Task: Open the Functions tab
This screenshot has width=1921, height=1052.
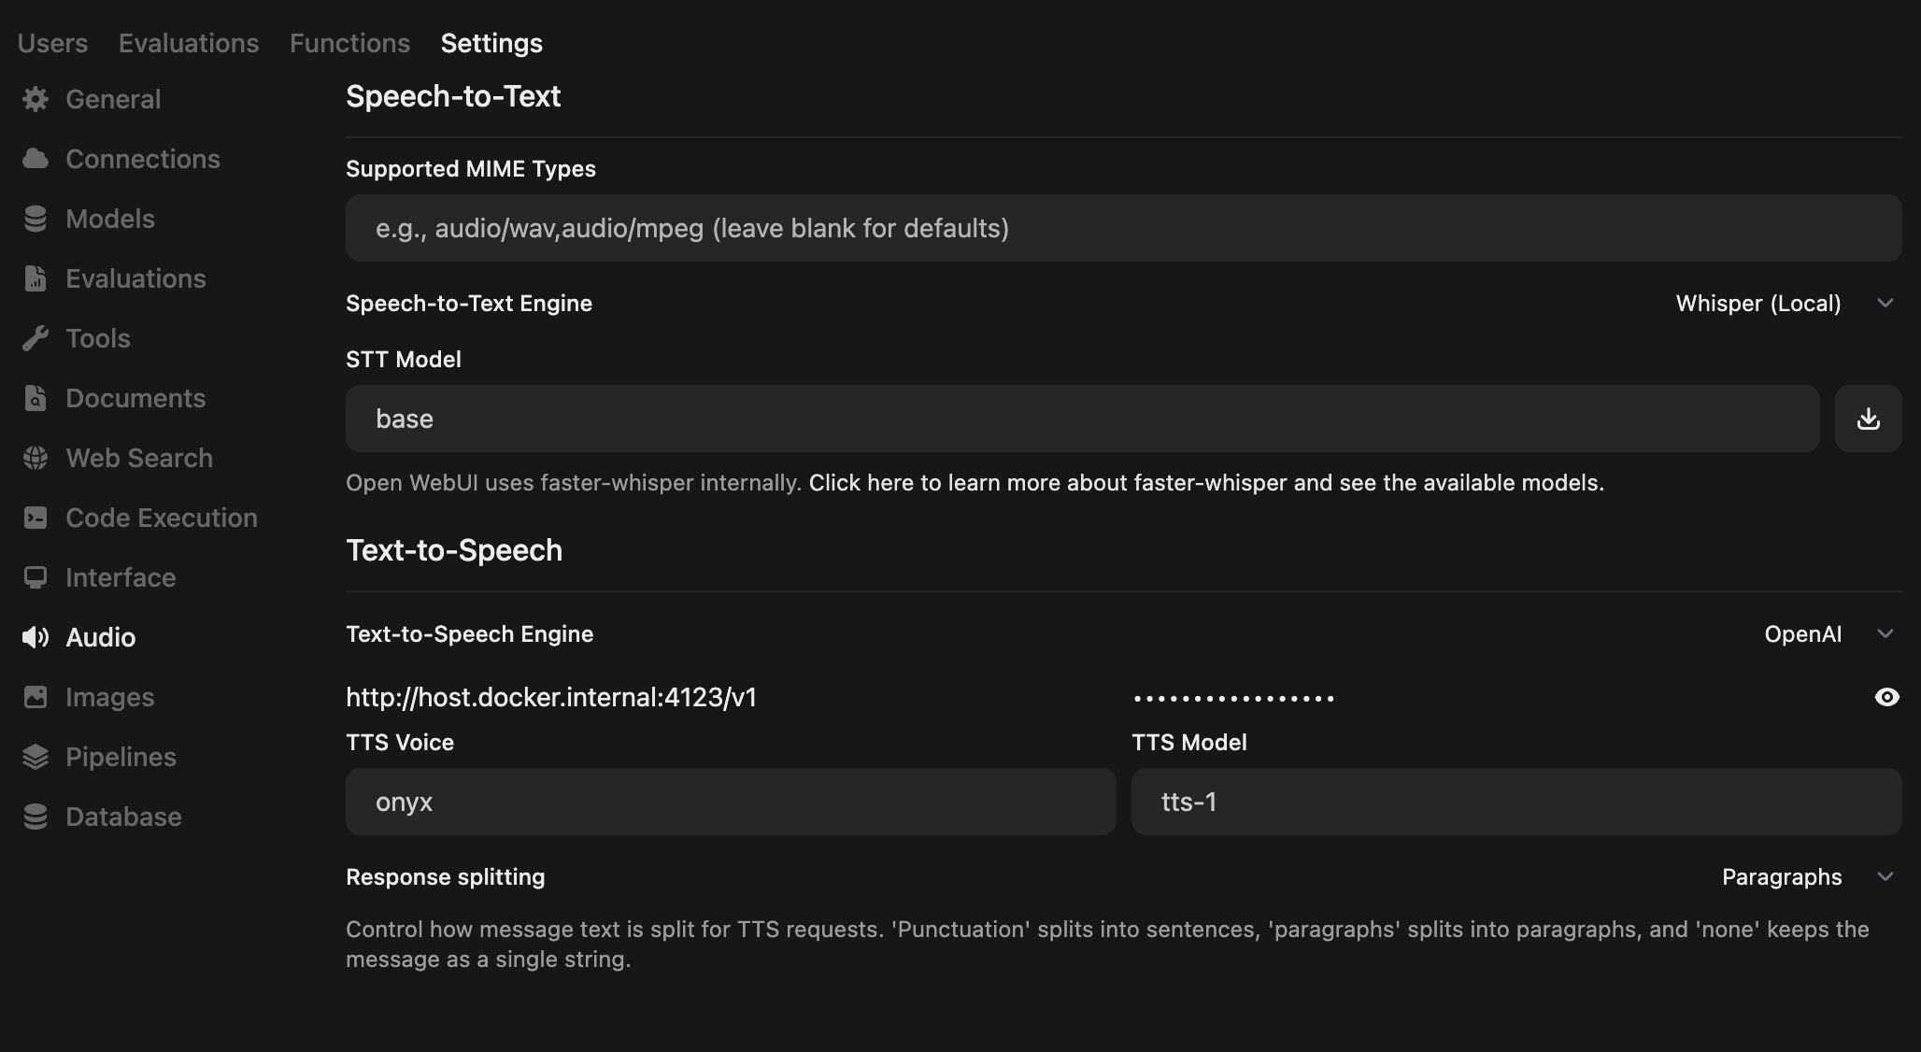Action: pos(349,43)
